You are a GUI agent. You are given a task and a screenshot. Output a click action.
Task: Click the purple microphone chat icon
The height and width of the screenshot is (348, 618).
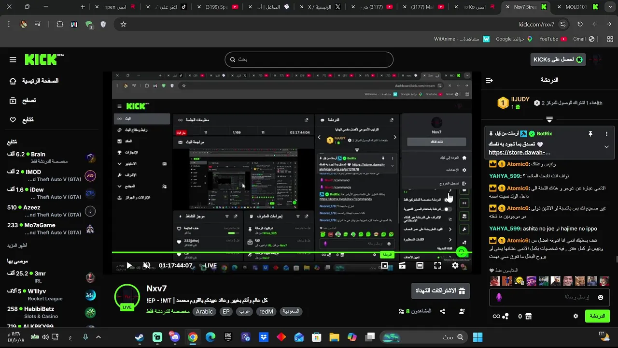pyautogui.click(x=499, y=297)
